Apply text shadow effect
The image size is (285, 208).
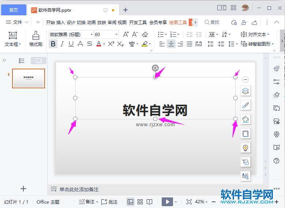(x=80, y=44)
